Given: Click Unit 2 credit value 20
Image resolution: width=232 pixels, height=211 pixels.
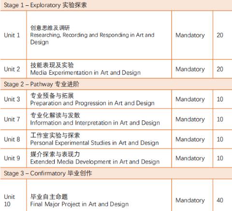Looking at the screenshot, I should click(x=220, y=69).
